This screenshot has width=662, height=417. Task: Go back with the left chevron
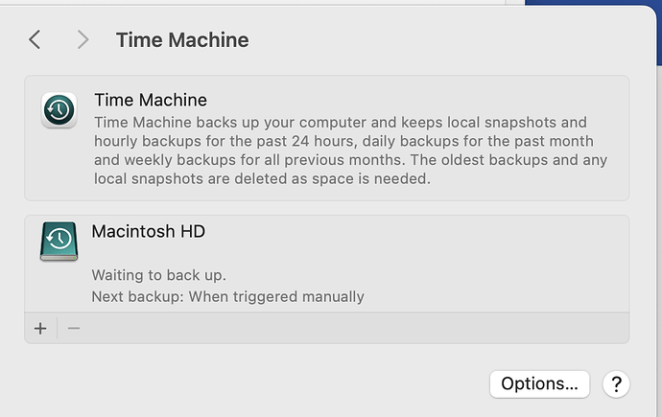click(x=35, y=39)
